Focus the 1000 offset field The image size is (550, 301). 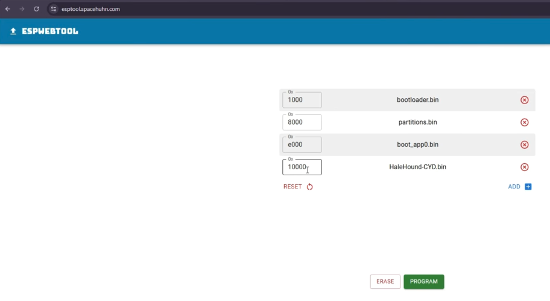point(302,100)
